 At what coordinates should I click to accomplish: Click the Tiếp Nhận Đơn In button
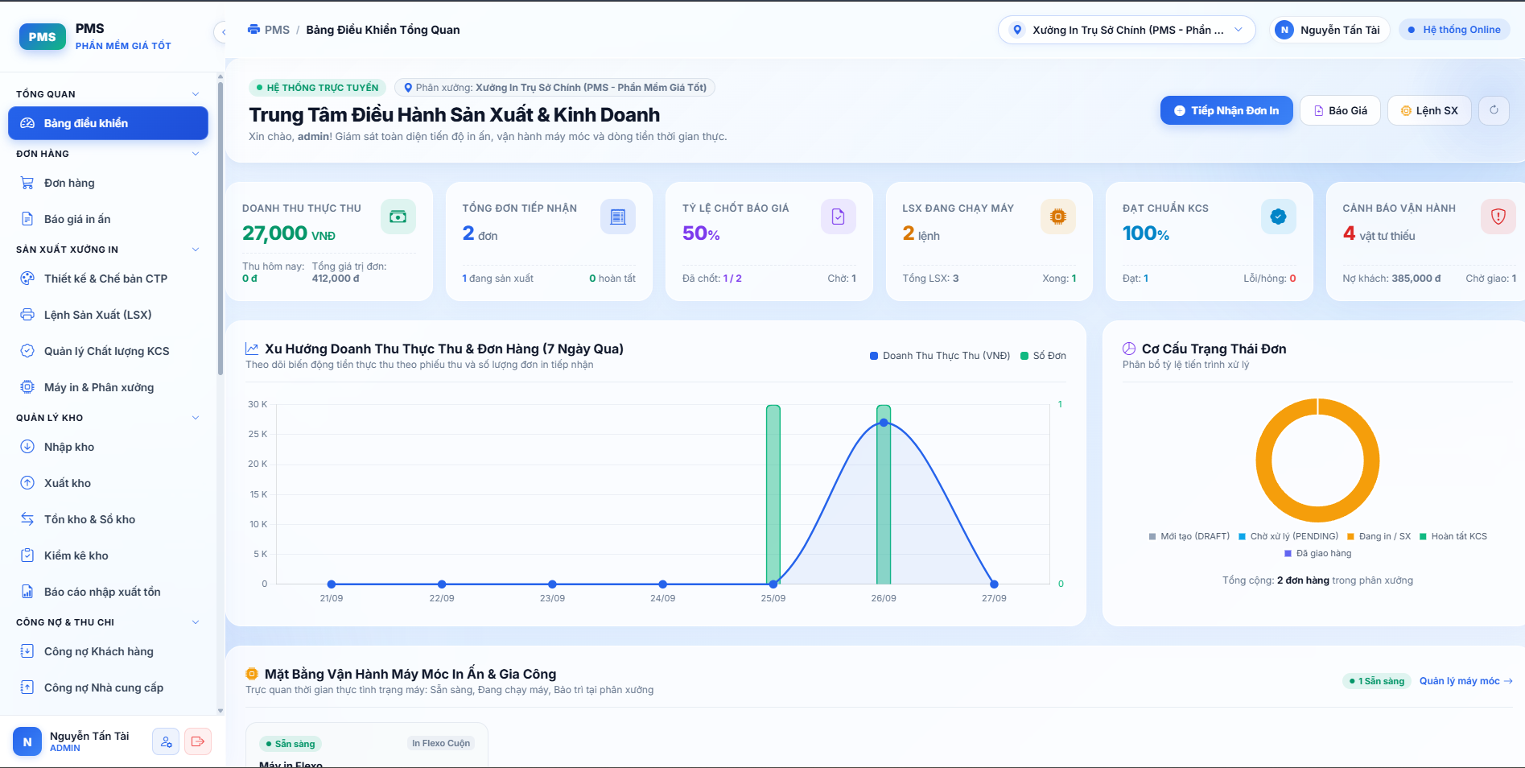[1226, 110]
